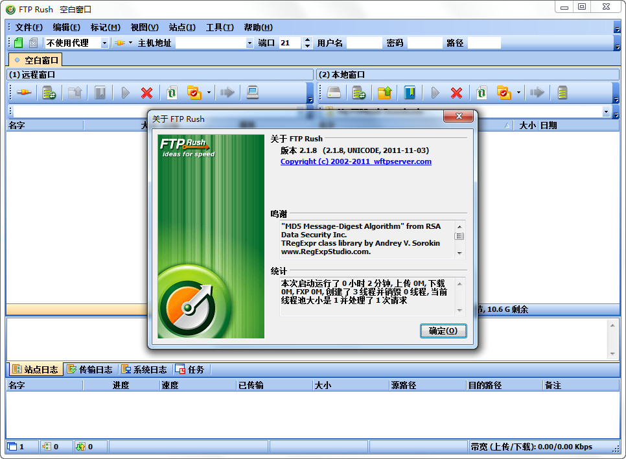Click the local server list icon

[562, 93]
